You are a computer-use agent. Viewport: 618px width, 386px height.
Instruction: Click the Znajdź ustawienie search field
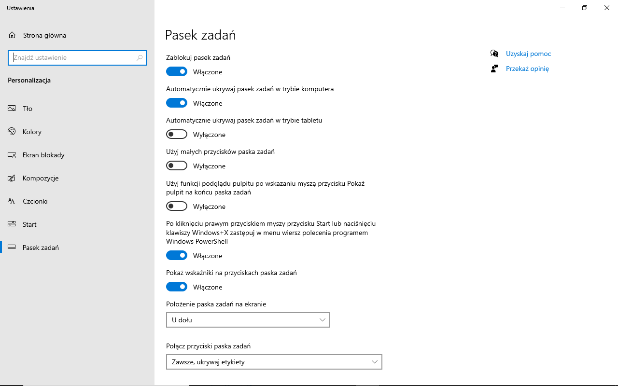point(77,57)
